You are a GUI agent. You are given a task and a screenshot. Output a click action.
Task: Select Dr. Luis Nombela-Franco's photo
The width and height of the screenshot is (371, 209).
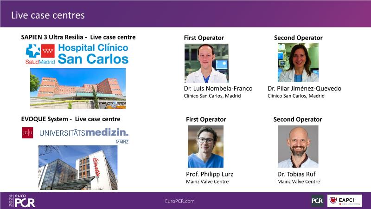click(x=206, y=63)
